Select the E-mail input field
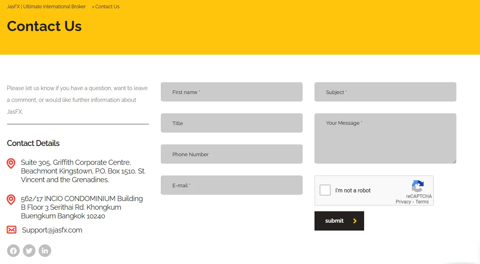480x264 pixels. [232, 185]
